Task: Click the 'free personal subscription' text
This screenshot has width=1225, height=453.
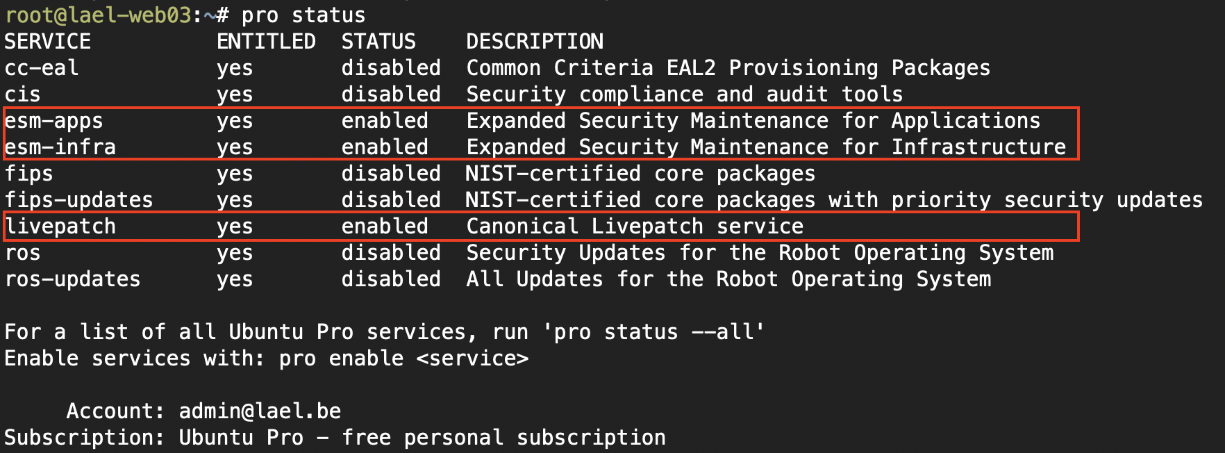Action: (x=503, y=438)
